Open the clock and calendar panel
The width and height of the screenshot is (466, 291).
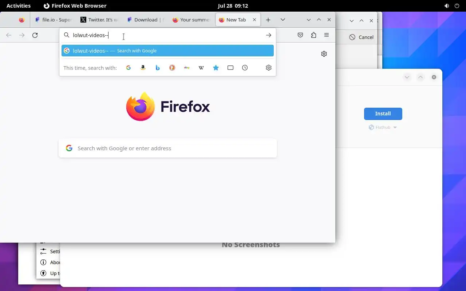[x=233, y=6]
